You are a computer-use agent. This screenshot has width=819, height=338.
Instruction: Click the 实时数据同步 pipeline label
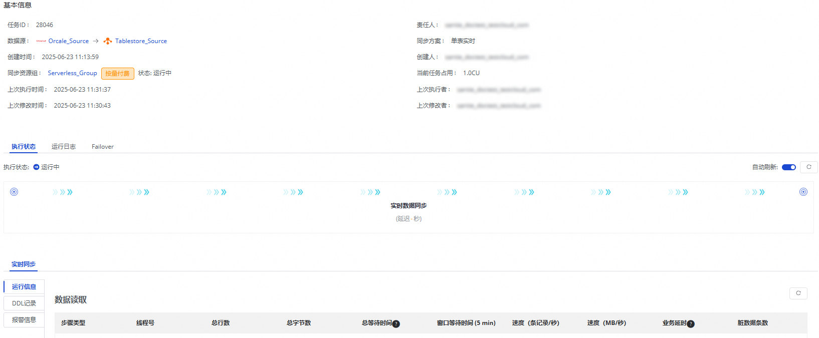[408, 206]
